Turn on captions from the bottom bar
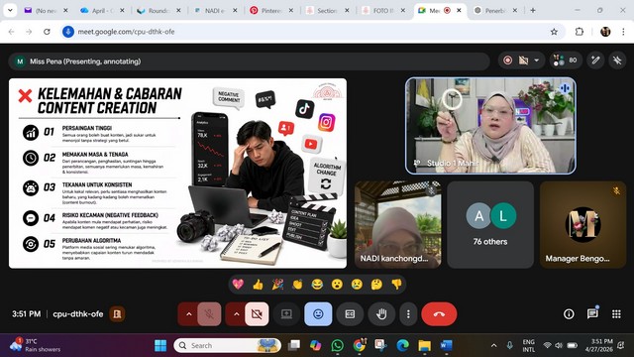The width and height of the screenshot is (634, 357). coord(350,314)
